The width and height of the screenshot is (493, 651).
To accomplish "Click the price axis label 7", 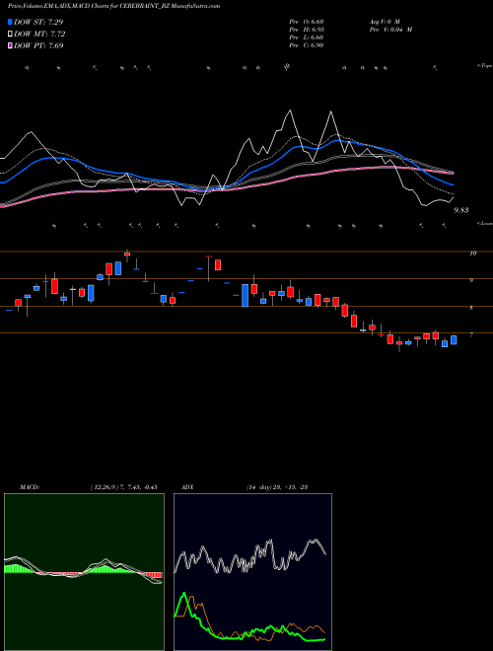I will (471, 334).
